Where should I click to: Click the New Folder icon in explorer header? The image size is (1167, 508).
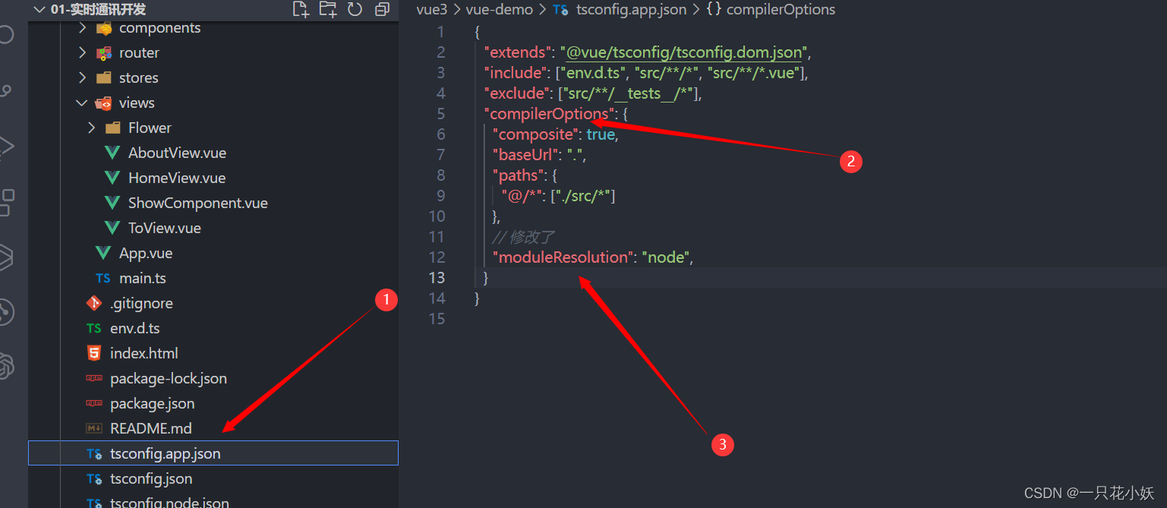(x=327, y=9)
